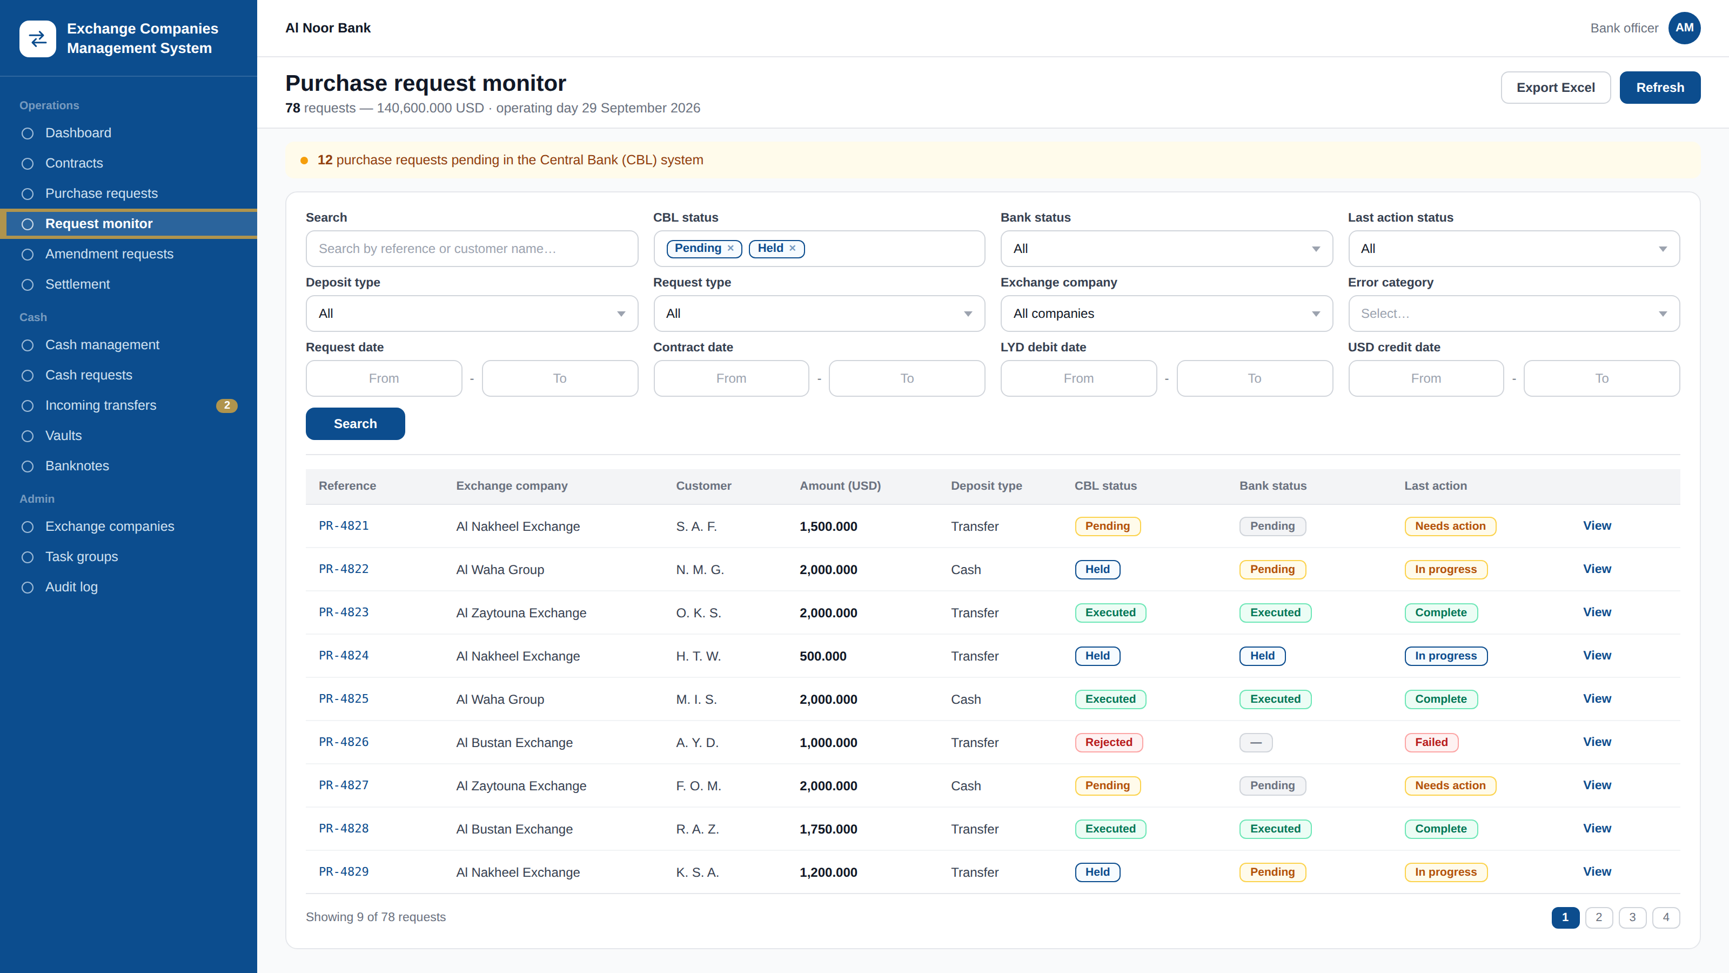1729x973 pixels.
Task: Open the Exchange company dropdown
Action: 1166,314
